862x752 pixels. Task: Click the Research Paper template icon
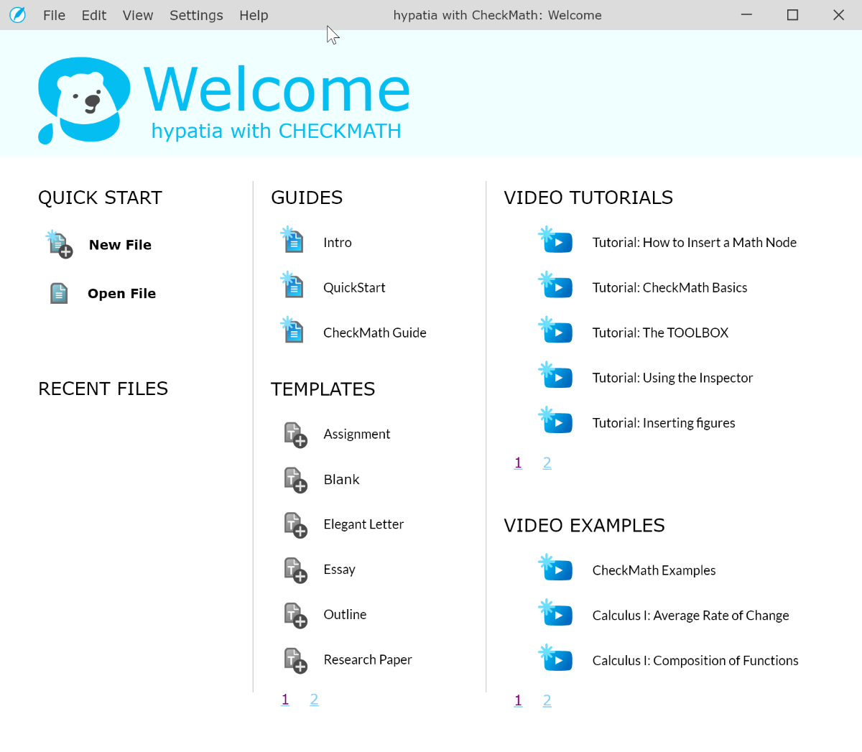(295, 661)
